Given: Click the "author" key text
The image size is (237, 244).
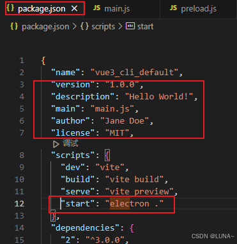Looking at the screenshot, I should coord(70,121).
